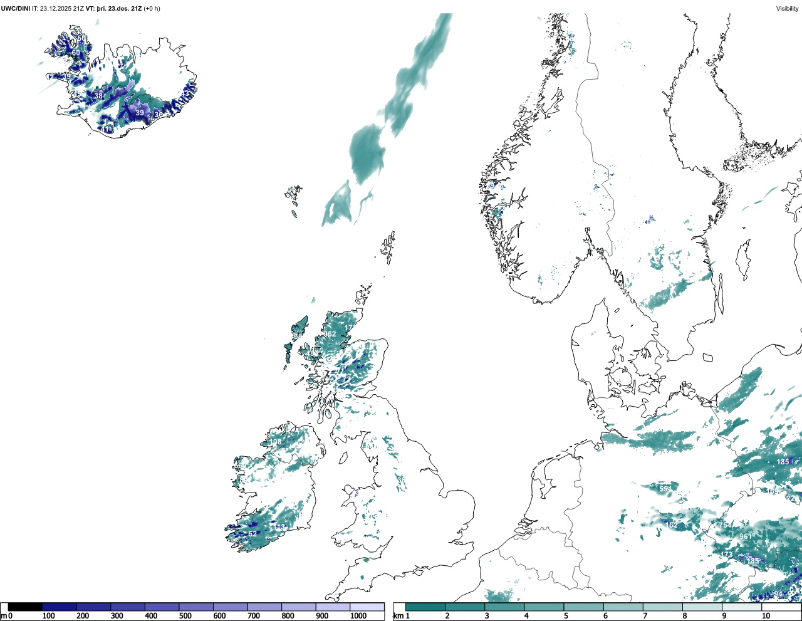The height and width of the screenshot is (621, 802).
Task: Click the 600–700 m legend swatch
Action: [x=231, y=607]
